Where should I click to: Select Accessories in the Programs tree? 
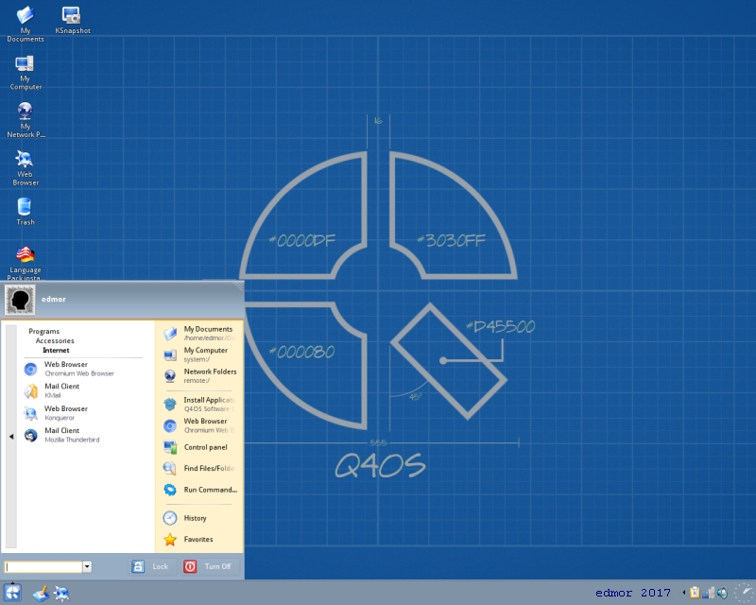click(55, 340)
